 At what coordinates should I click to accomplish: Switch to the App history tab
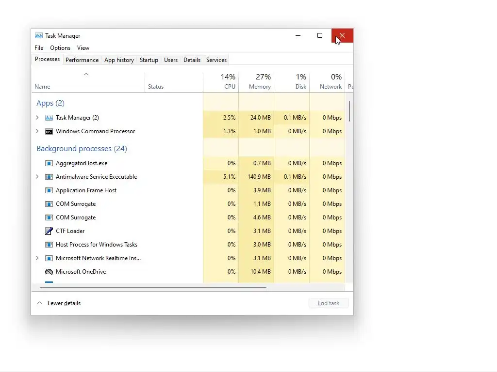coord(119,60)
